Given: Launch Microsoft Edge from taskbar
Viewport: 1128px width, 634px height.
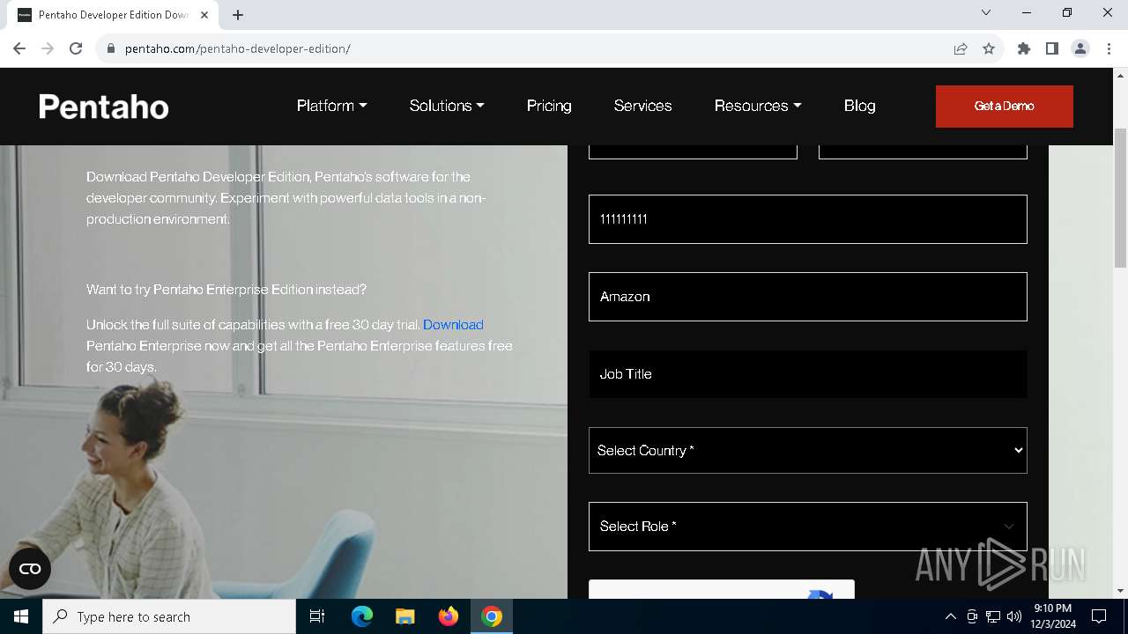Looking at the screenshot, I should click(x=362, y=616).
